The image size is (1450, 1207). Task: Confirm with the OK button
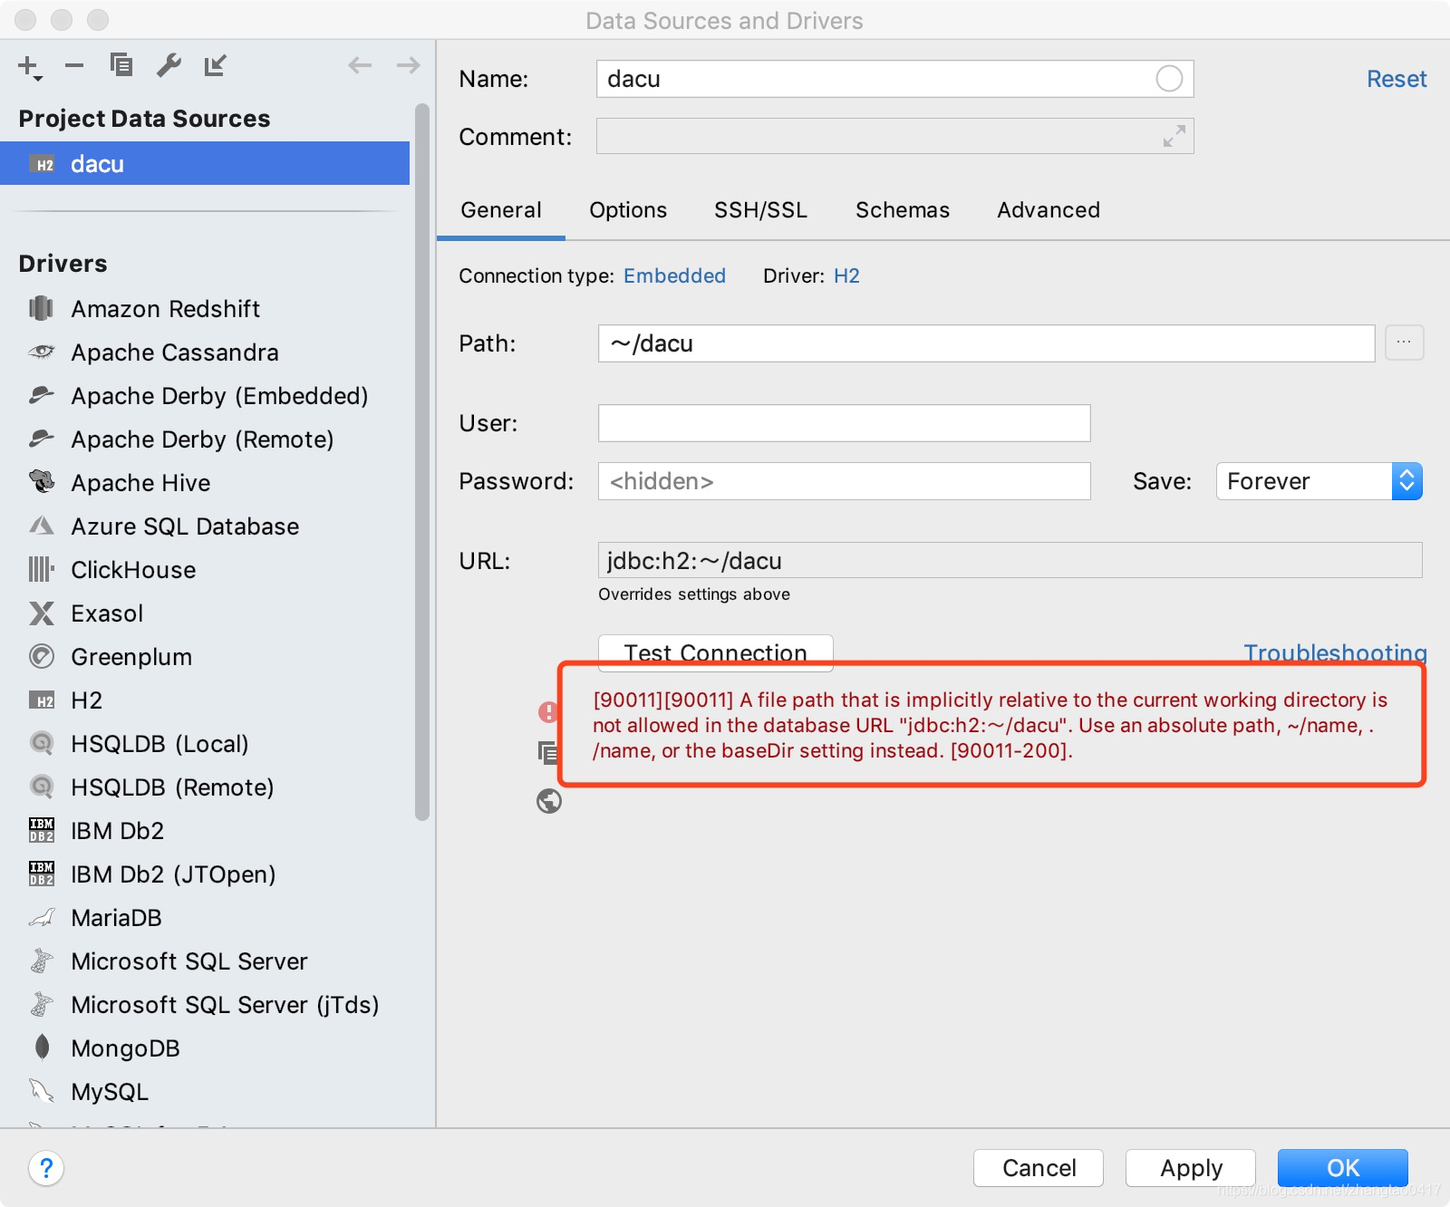(x=1343, y=1168)
